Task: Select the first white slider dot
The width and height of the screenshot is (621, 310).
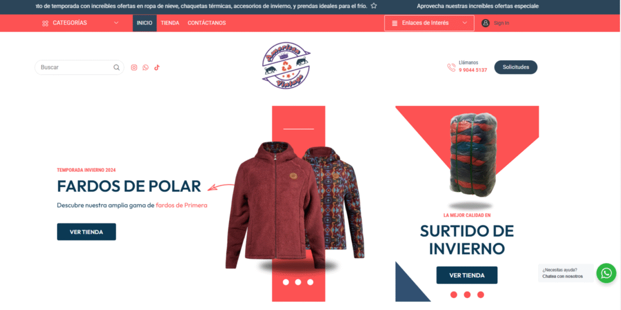Action: tap(286, 282)
